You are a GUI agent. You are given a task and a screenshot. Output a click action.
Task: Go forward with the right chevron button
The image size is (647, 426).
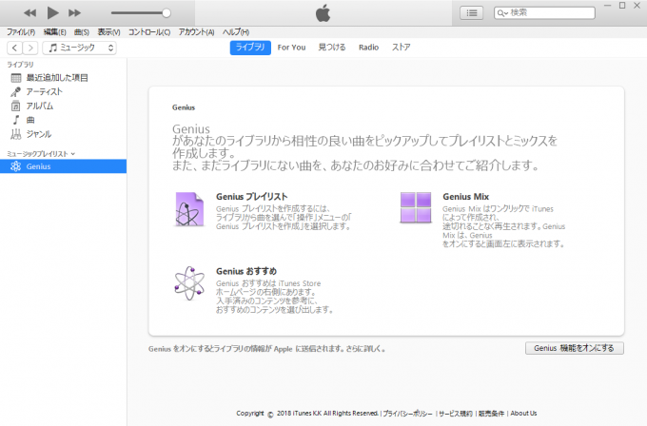coord(30,48)
